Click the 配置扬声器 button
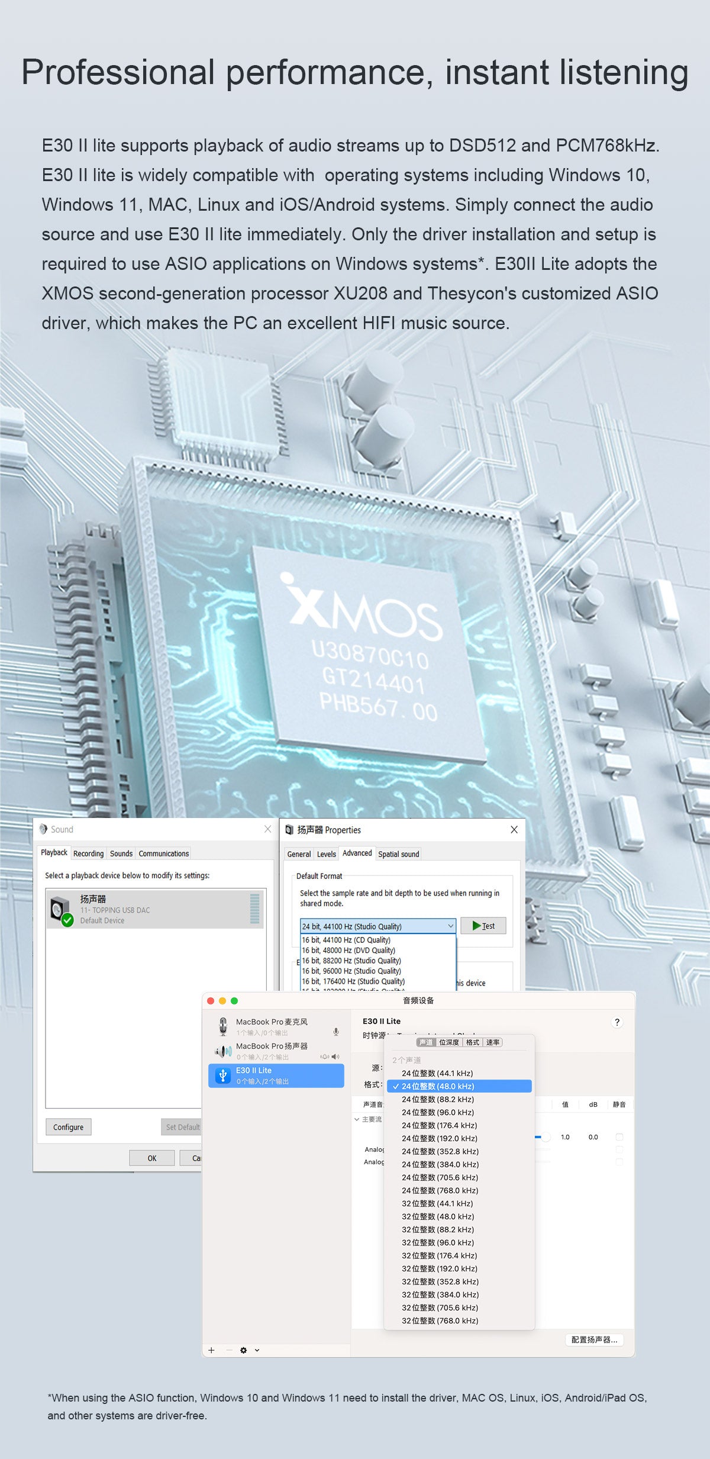Screen dimensions: 710x1459 (594, 1339)
